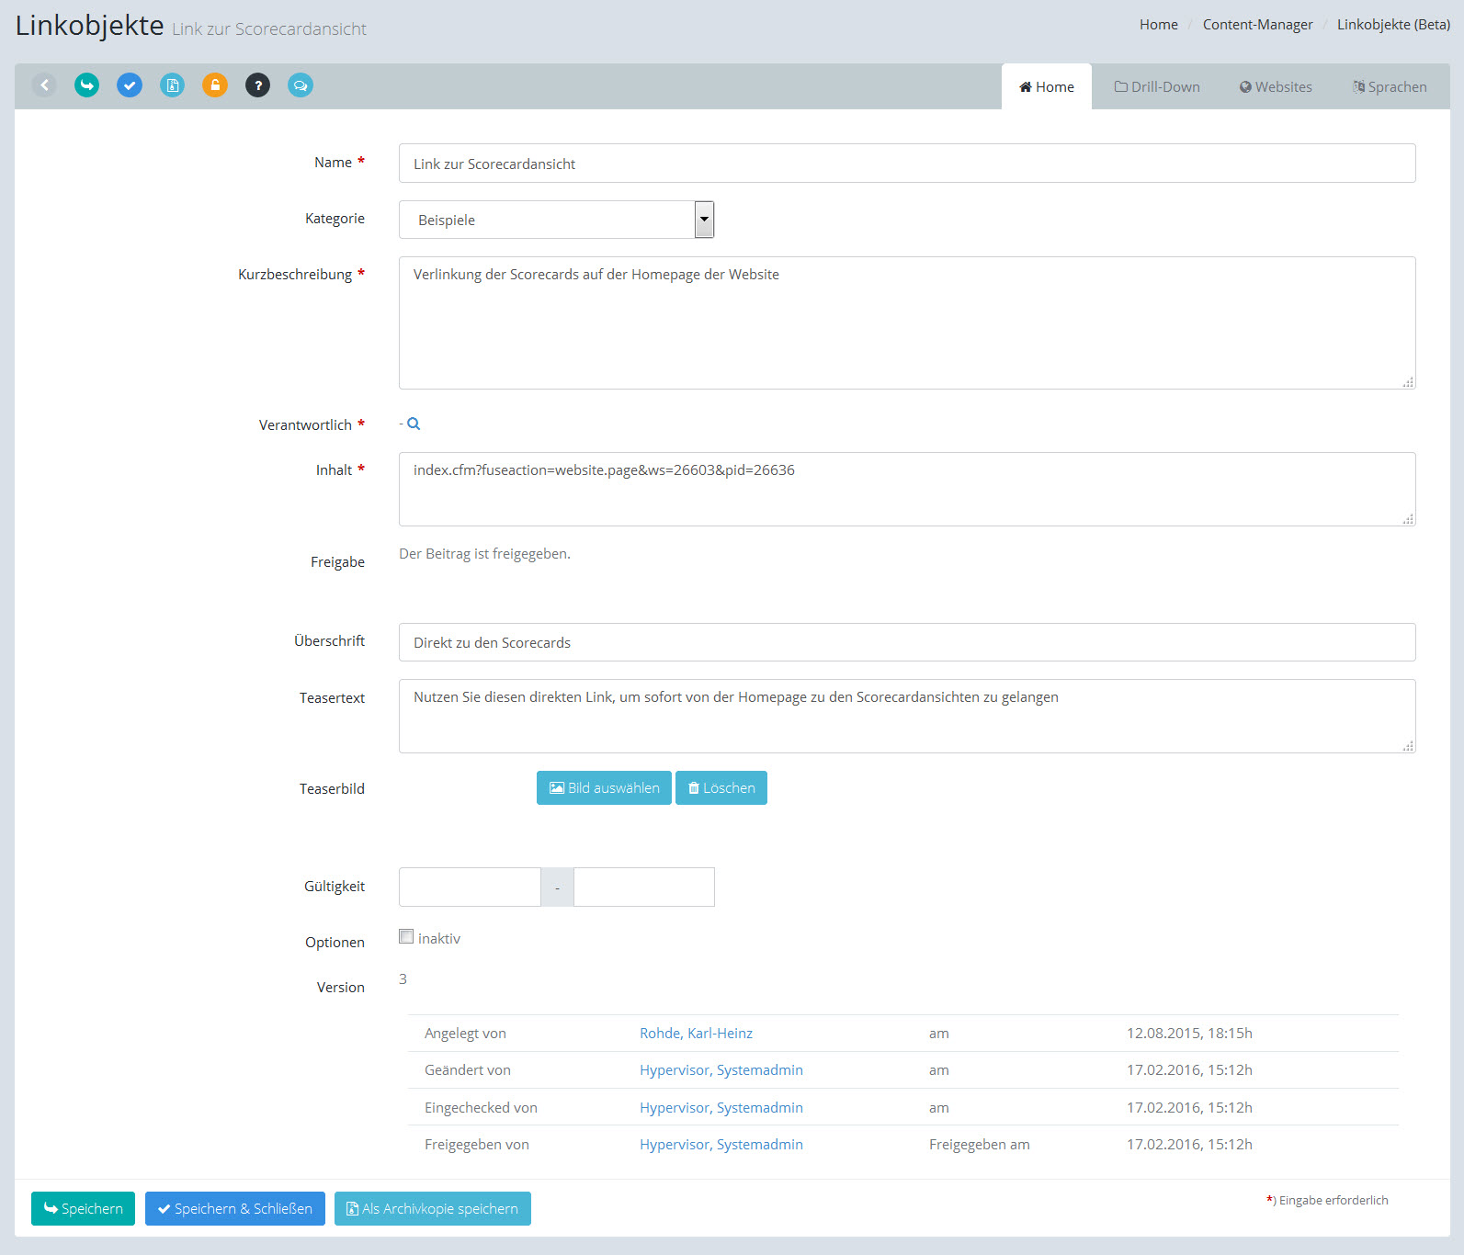Image resolution: width=1464 pixels, height=1255 pixels.
Task: Open comments via the speech bubble icon
Action: coord(301,85)
